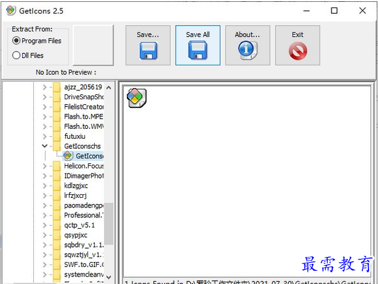This screenshot has height=284, width=378.
Task: Select the sqwztjyl_v1 tree label
Action: click(84, 255)
